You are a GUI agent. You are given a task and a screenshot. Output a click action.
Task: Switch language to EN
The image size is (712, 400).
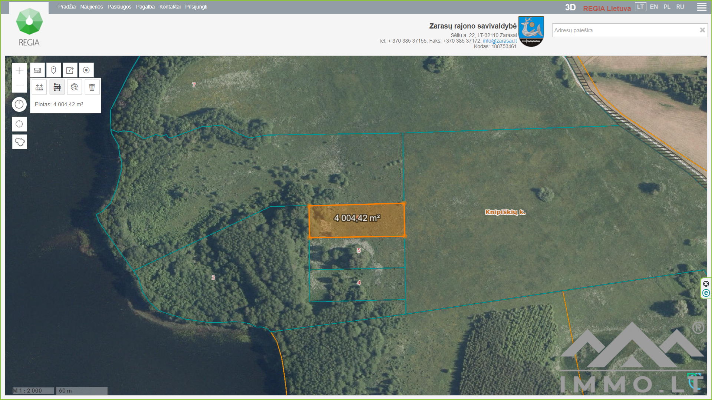654,7
